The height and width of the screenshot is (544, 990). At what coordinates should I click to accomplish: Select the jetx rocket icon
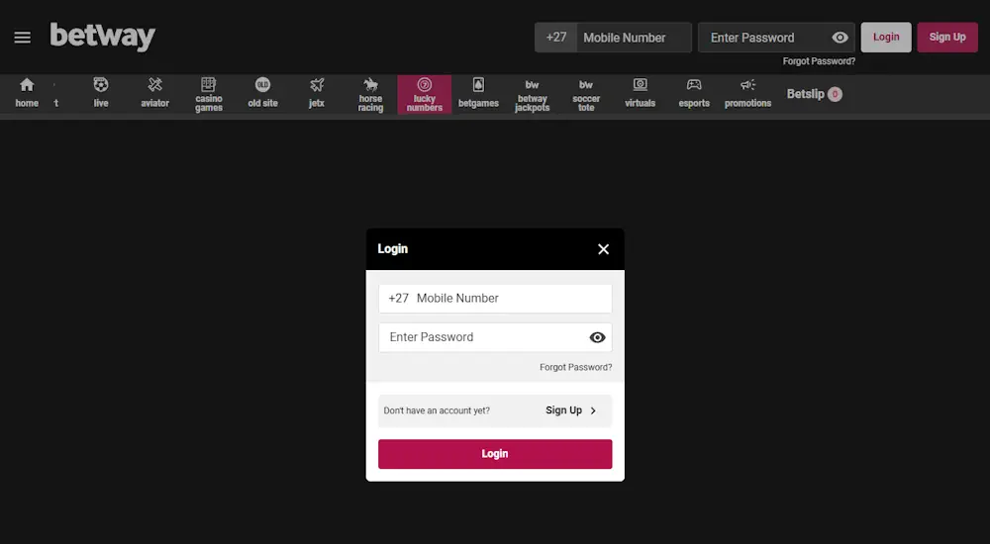(x=317, y=86)
